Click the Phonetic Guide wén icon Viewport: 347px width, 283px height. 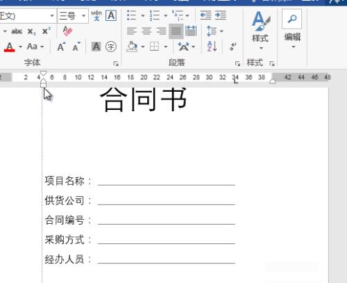pos(96,16)
